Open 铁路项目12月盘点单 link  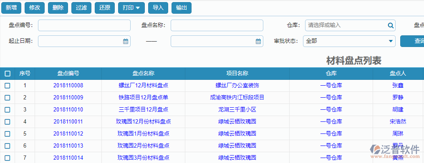(x=143, y=98)
